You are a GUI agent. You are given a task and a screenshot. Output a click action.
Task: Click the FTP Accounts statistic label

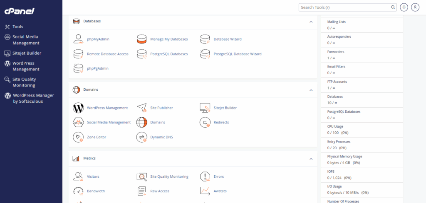point(337,82)
